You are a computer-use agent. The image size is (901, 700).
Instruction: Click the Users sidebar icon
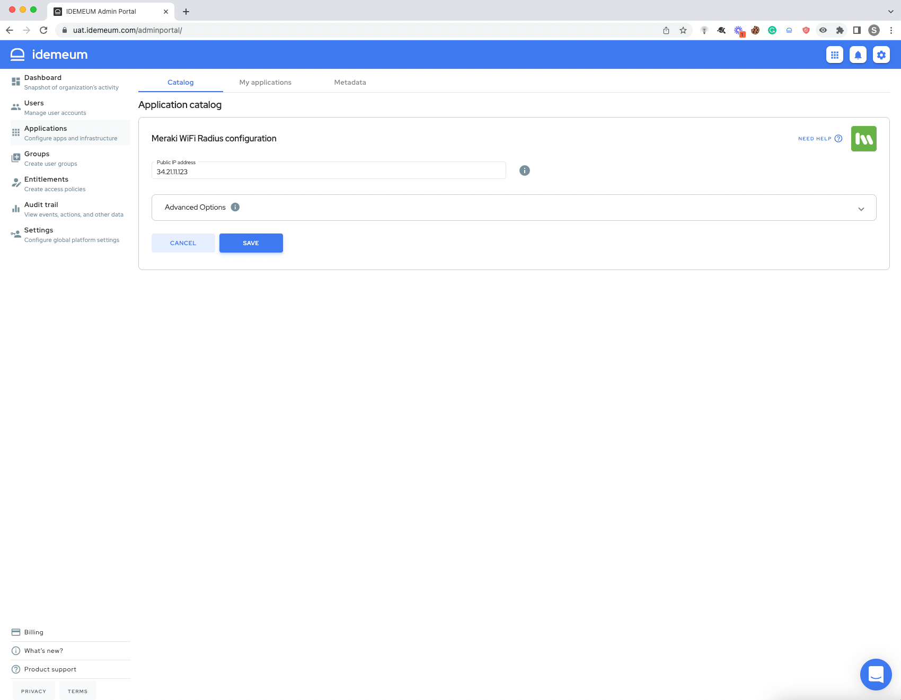pyautogui.click(x=16, y=107)
